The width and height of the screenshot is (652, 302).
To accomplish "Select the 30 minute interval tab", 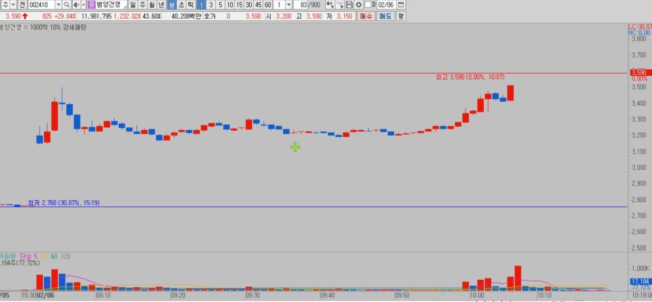I will (249, 5).
